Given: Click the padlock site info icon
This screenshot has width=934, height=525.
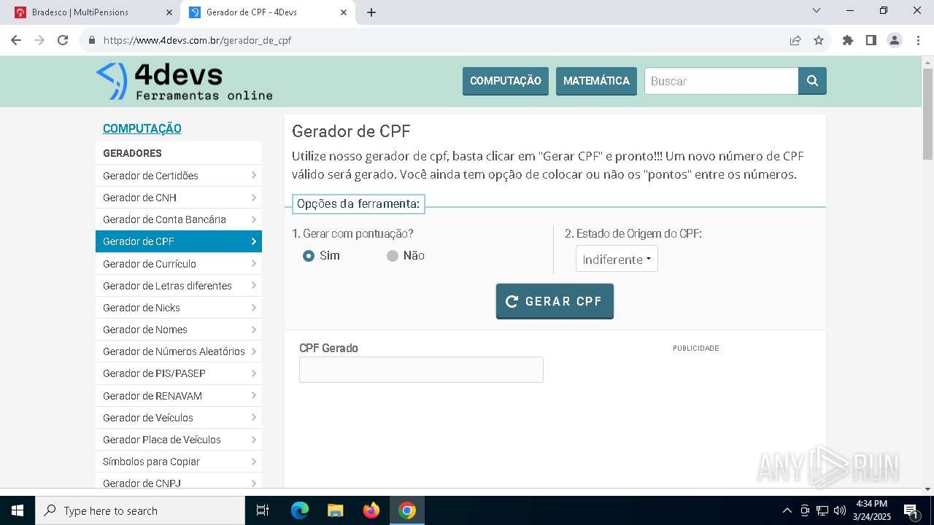Looking at the screenshot, I should point(92,40).
